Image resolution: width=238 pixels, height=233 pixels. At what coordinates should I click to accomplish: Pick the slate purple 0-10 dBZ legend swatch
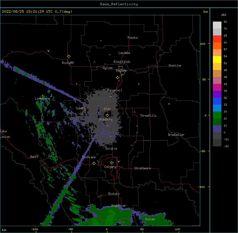point(217,129)
